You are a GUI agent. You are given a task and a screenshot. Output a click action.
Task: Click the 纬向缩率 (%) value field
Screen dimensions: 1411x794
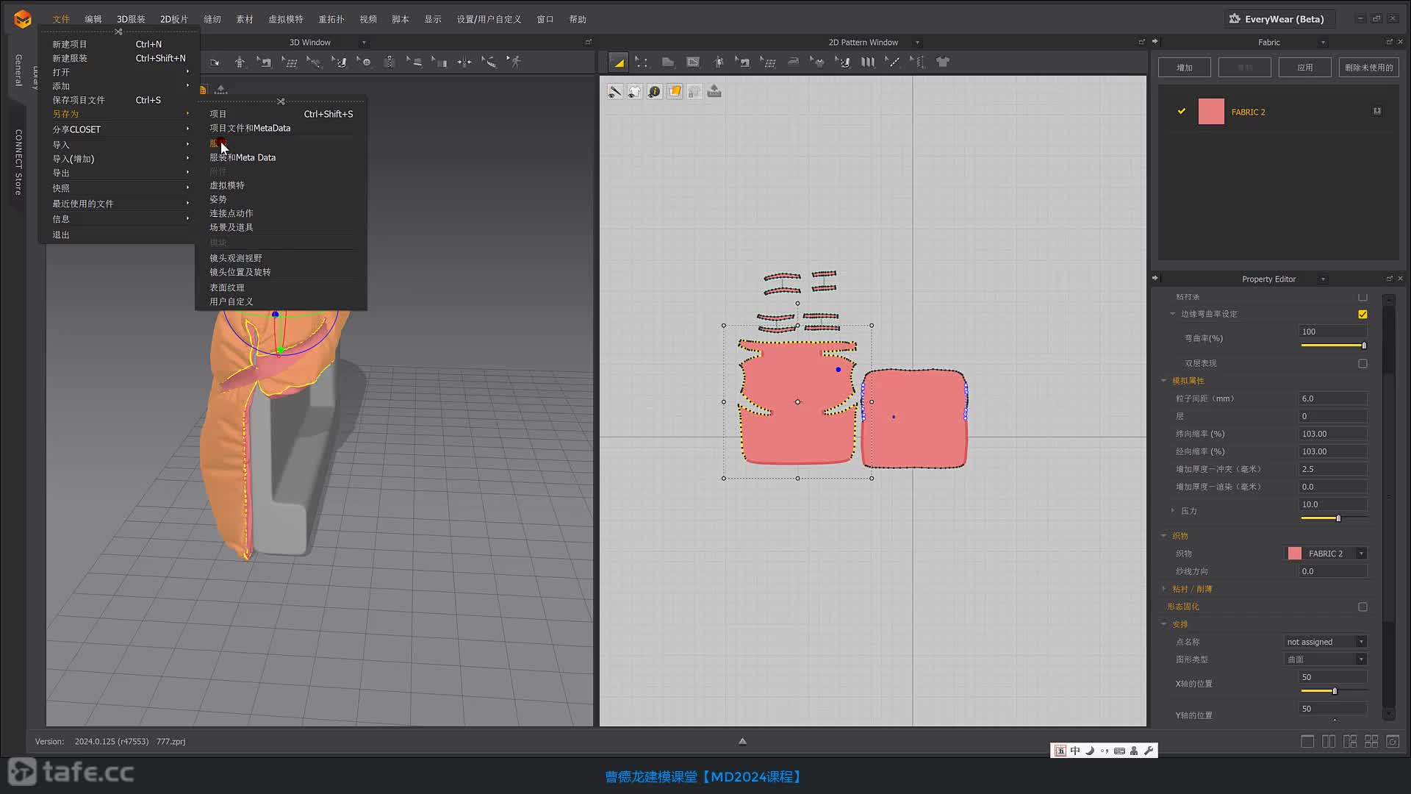tap(1332, 434)
